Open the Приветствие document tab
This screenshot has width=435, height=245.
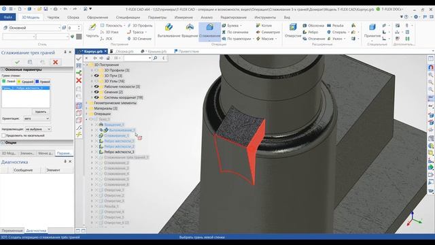tap(186, 52)
